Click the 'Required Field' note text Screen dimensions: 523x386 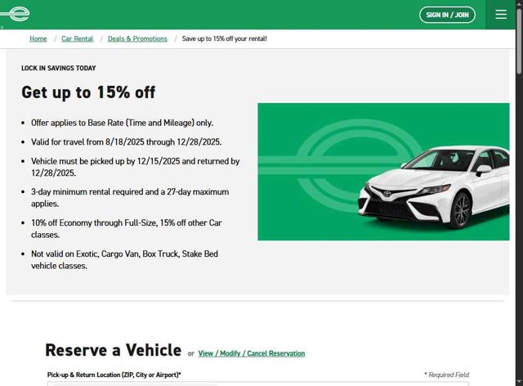click(x=447, y=375)
